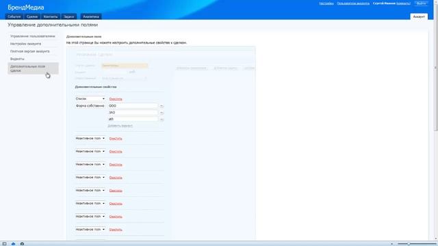The width and height of the screenshot is (438, 246).
Task: Click the ЗАО option input
Action: coord(133,112)
